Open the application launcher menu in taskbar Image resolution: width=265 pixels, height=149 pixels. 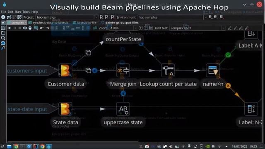pyautogui.click(x=2, y=146)
